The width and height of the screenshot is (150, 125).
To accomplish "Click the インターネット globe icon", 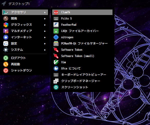I will [x=6, y=37].
